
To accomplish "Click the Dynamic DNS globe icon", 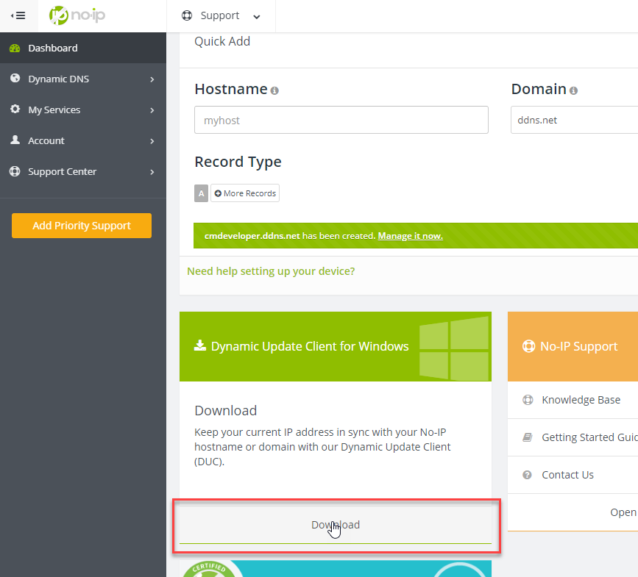I will pyautogui.click(x=15, y=79).
